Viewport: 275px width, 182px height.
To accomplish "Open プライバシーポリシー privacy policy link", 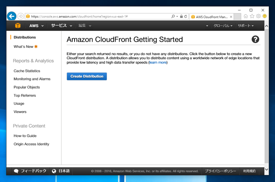I will click(x=221, y=171).
